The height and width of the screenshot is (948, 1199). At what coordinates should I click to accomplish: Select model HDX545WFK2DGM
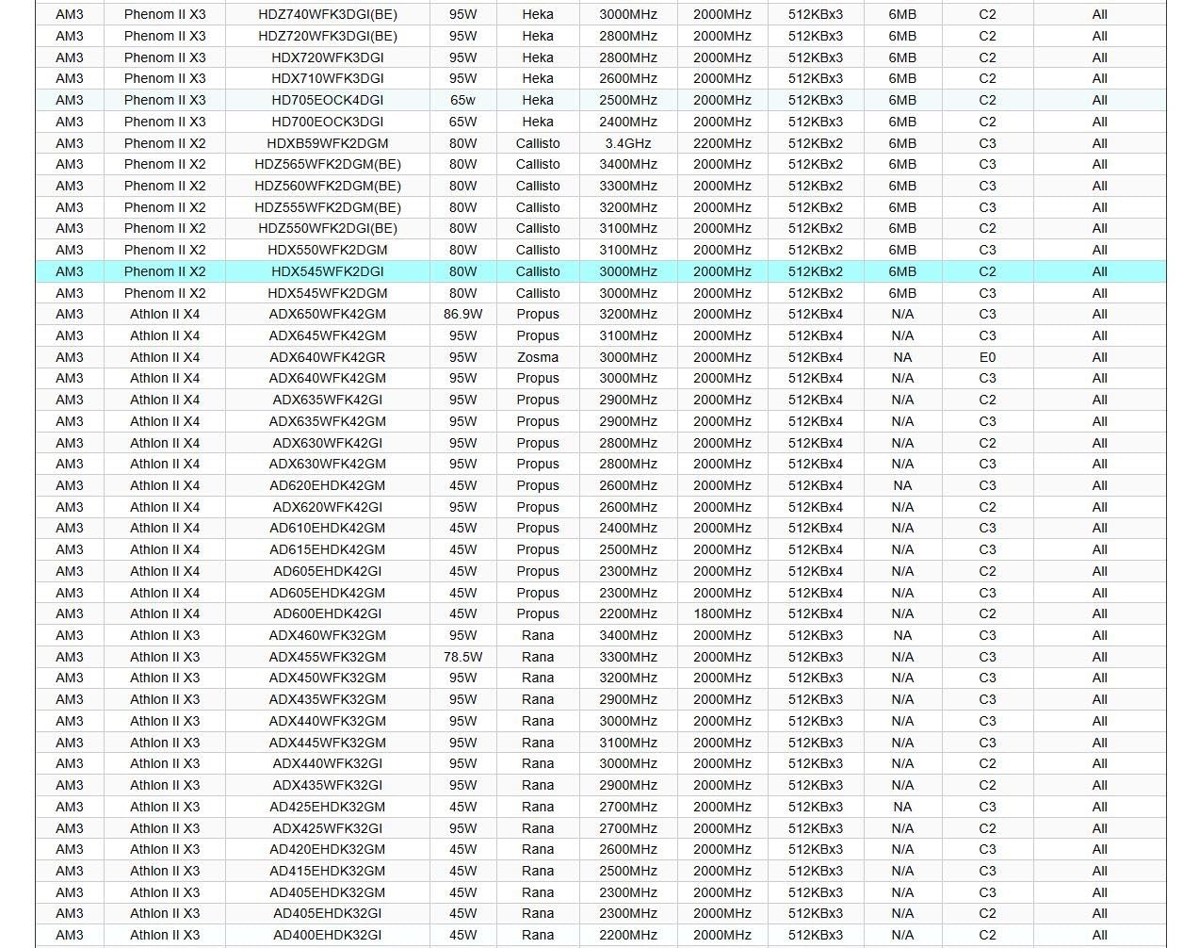pyautogui.click(x=327, y=293)
